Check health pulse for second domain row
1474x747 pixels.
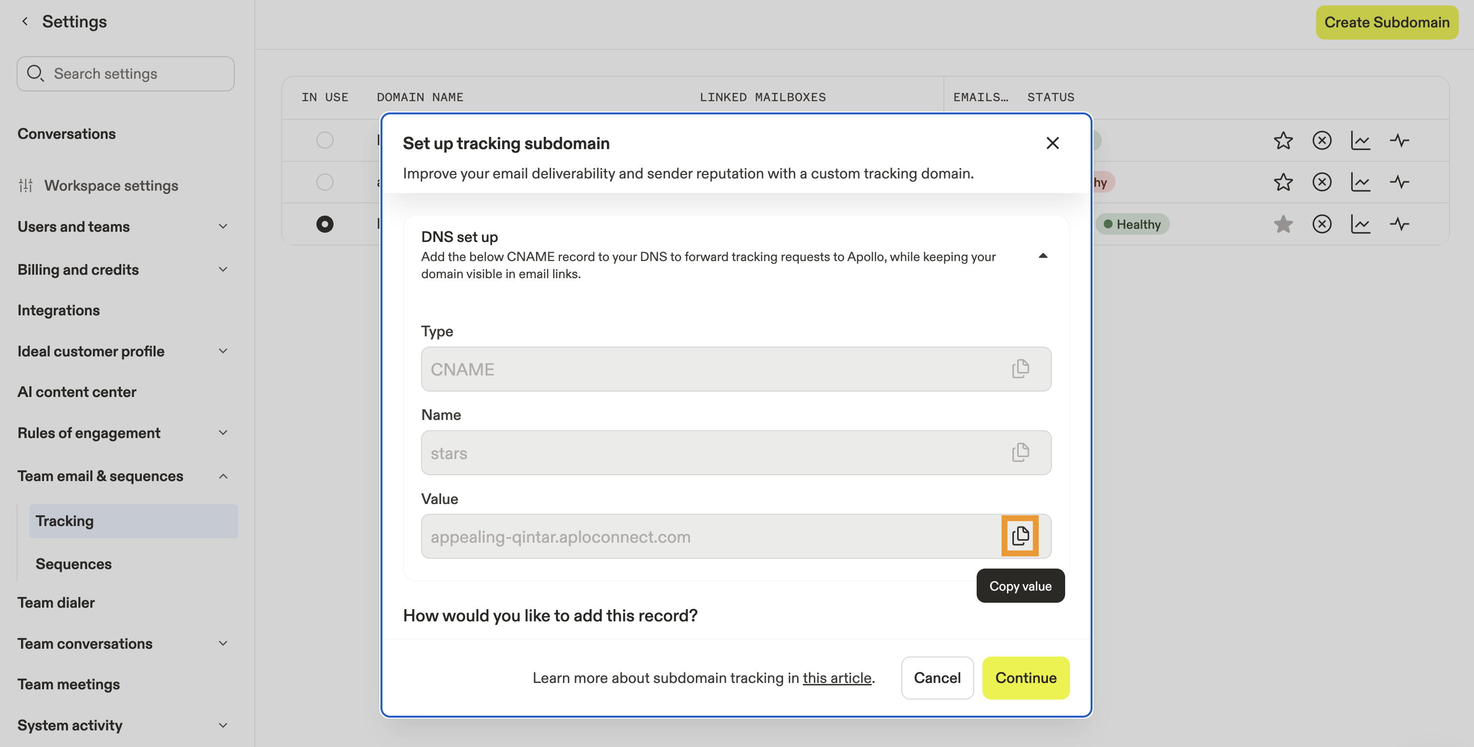click(x=1400, y=182)
